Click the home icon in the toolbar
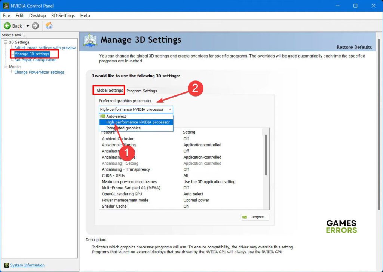The height and width of the screenshot is (272, 383). click(x=49, y=26)
